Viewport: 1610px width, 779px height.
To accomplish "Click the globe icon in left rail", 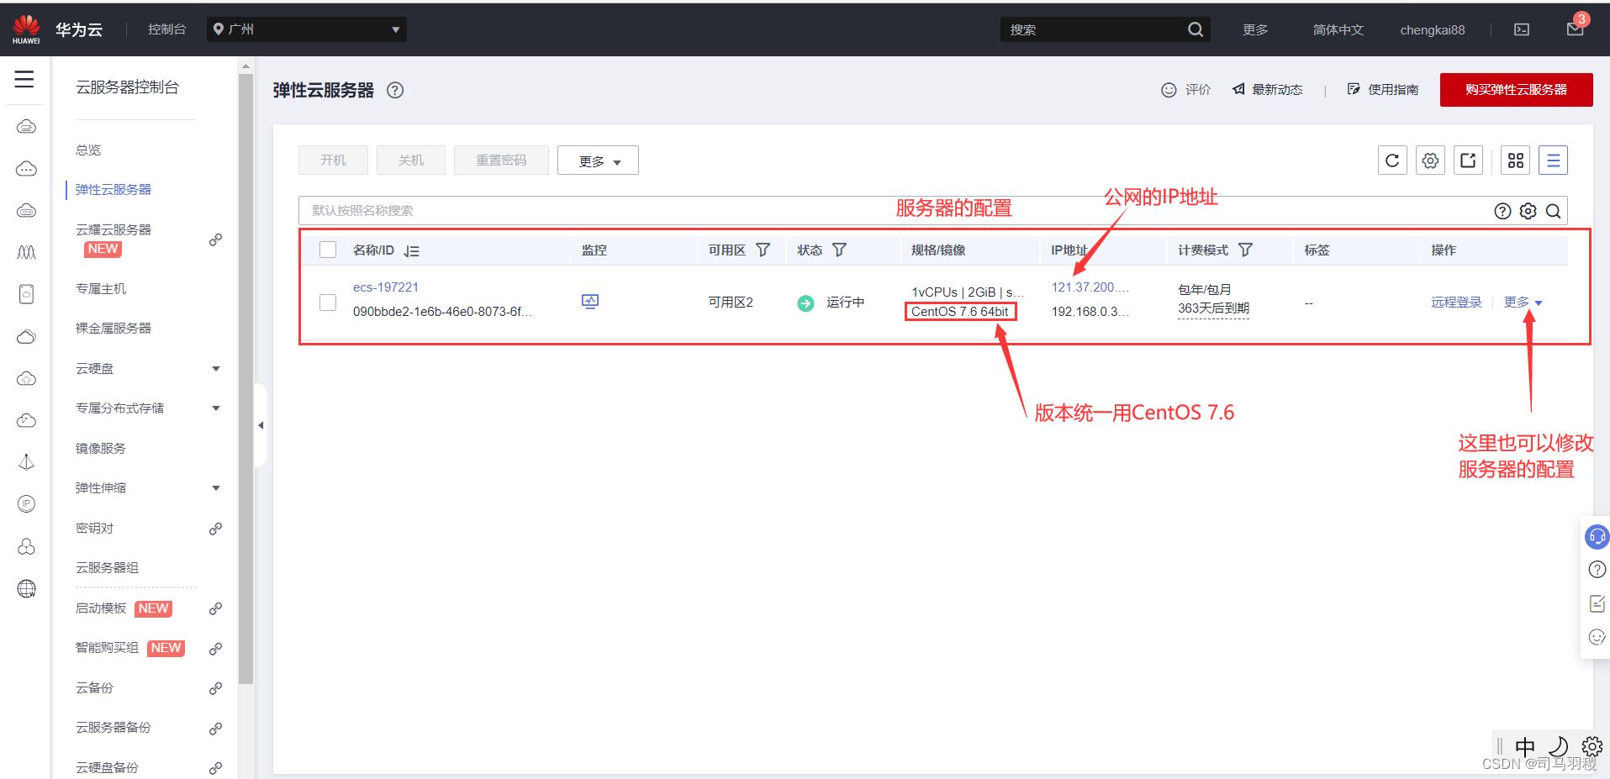I will click(26, 588).
